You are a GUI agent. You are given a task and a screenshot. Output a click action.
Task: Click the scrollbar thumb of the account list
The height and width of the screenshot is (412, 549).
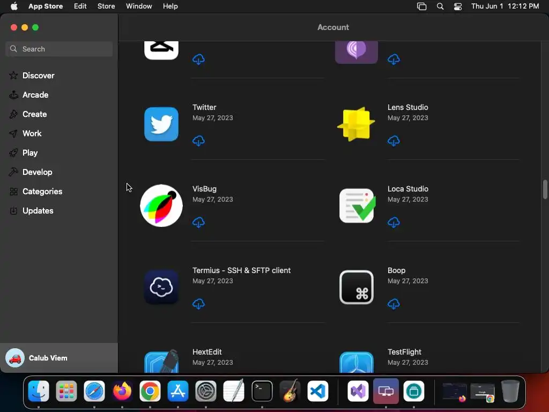[x=545, y=189]
